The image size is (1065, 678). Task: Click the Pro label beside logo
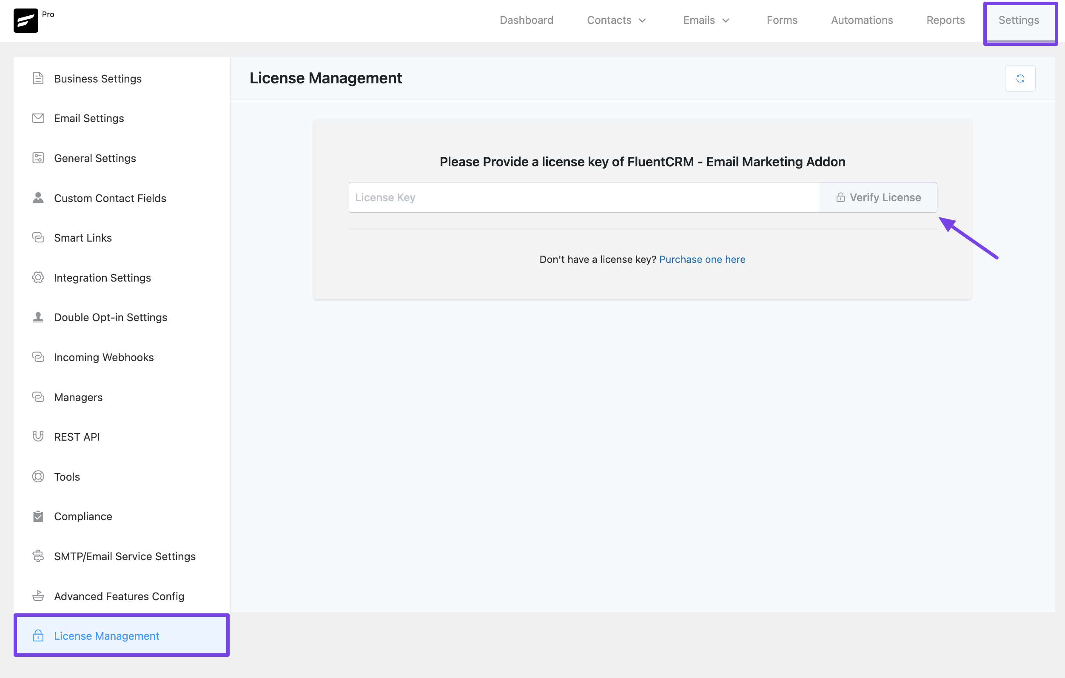pyautogui.click(x=48, y=14)
